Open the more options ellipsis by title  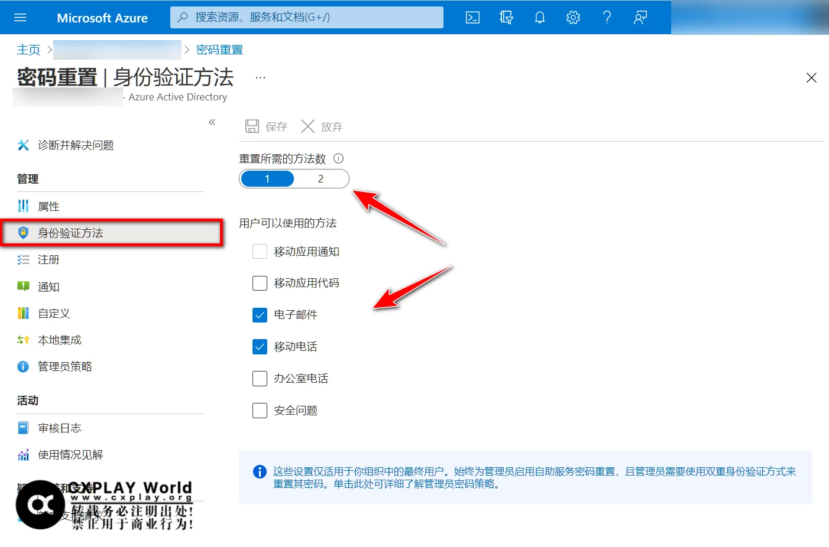[260, 77]
